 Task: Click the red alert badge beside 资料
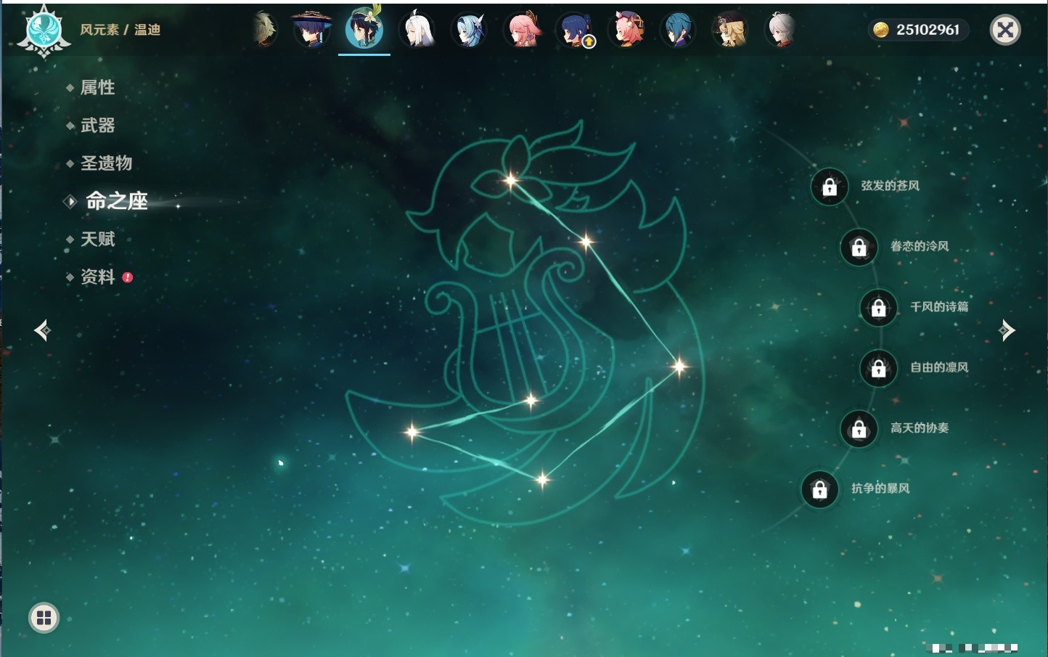pyautogui.click(x=128, y=277)
